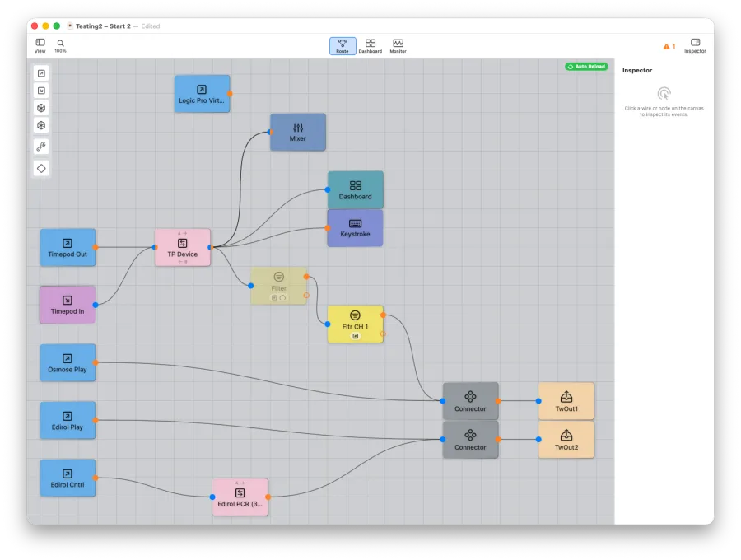Click TwOut2 blue input port

coord(538,440)
